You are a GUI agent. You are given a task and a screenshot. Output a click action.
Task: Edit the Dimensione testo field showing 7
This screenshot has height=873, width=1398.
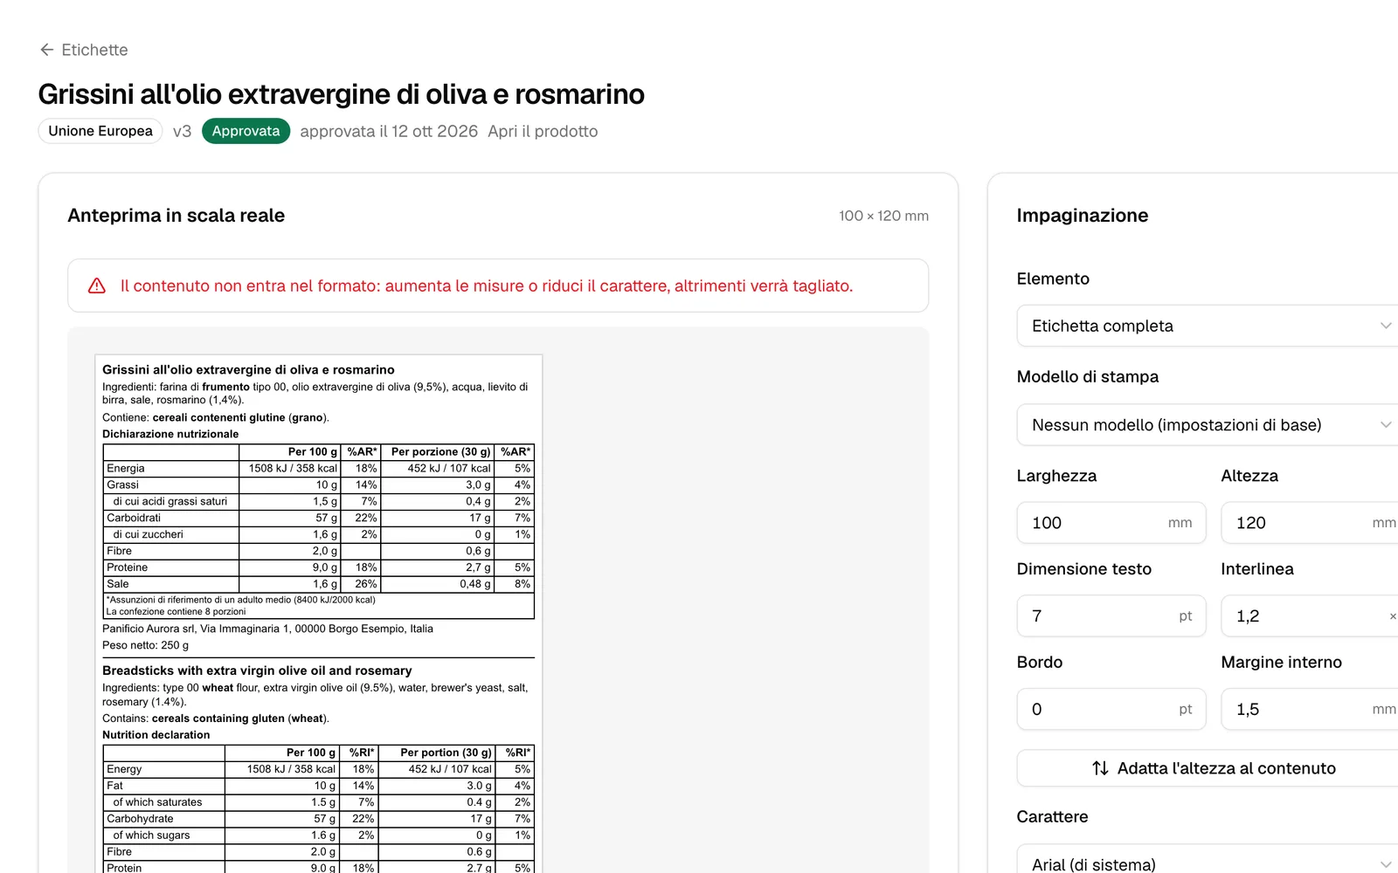pyautogui.click(x=1111, y=616)
